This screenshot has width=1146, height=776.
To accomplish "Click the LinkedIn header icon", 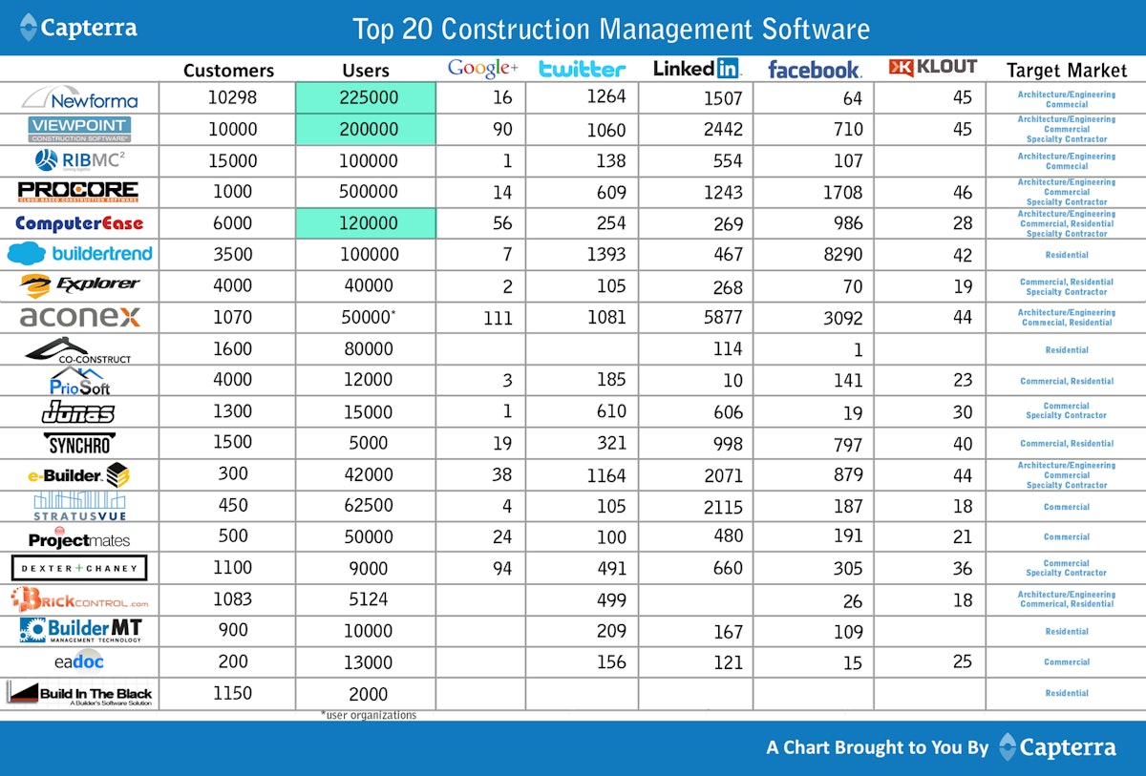I will pos(695,68).
